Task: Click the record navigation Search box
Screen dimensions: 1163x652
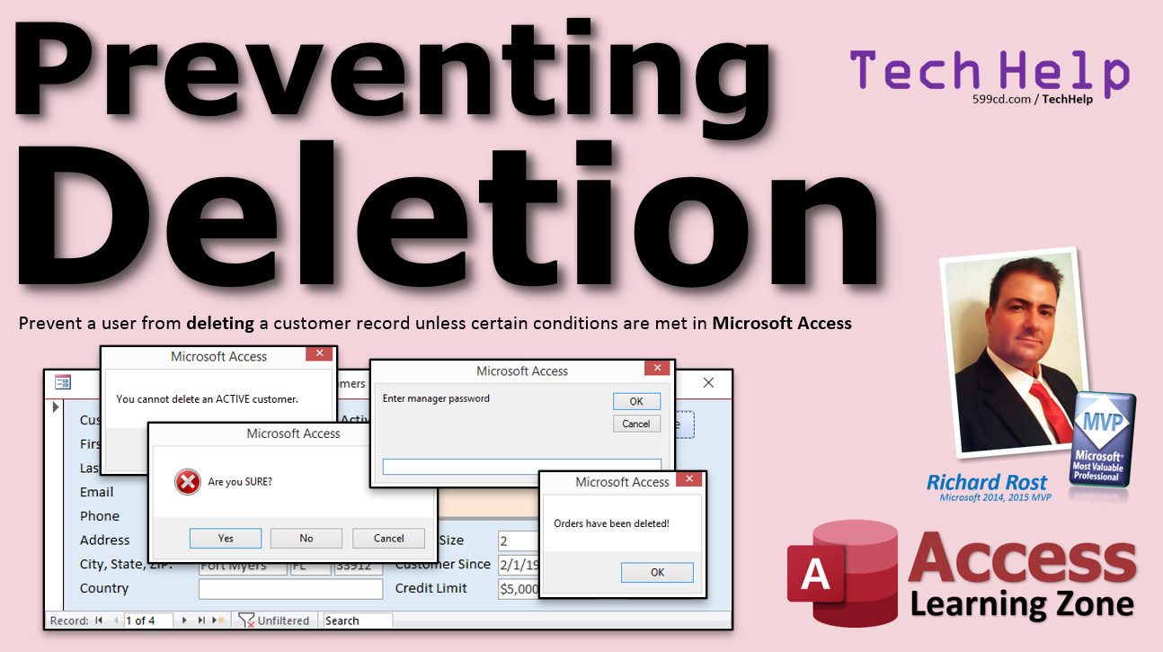Action: [x=357, y=621]
